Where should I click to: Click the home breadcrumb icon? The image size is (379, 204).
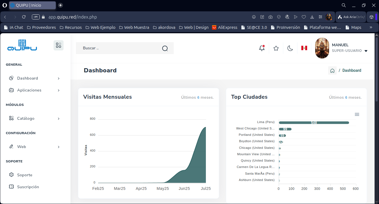coord(332,71)
